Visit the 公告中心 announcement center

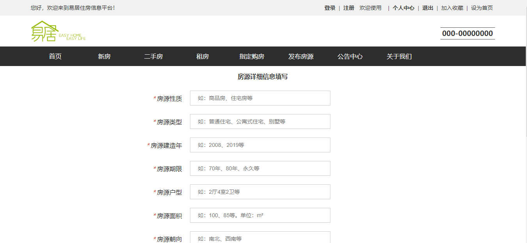point(350,56)
